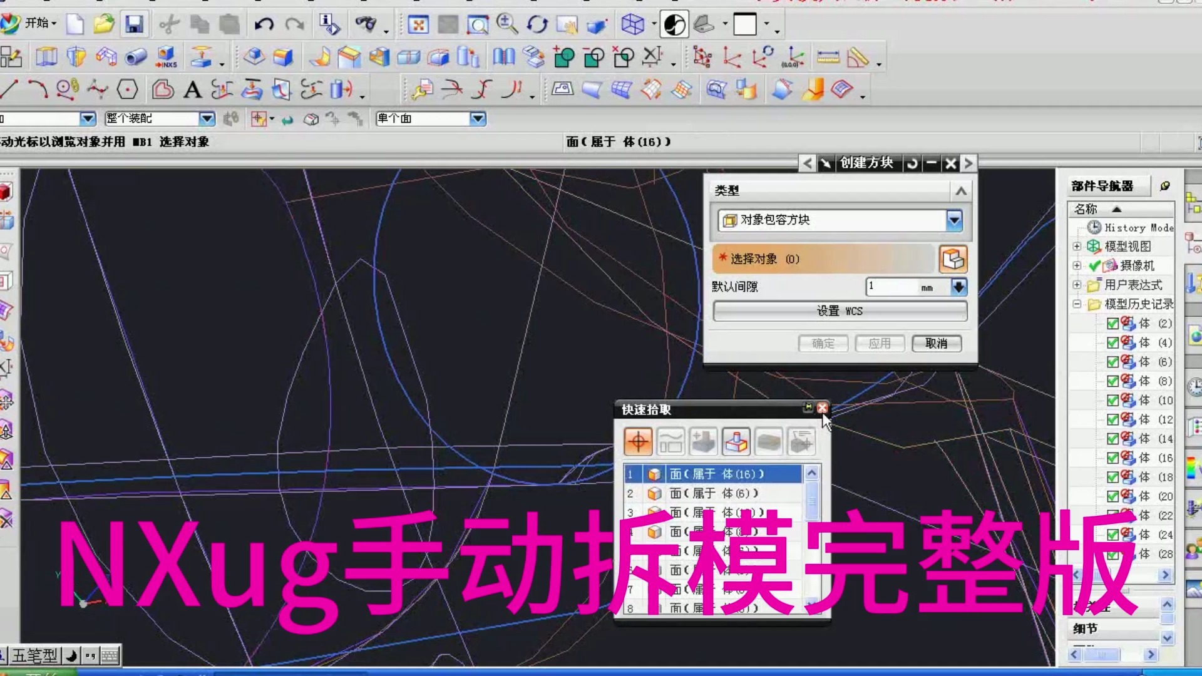The width and height of the screenshot is (1202, 676).
Task: Open file with folder icon
Action: pos(104,24)
